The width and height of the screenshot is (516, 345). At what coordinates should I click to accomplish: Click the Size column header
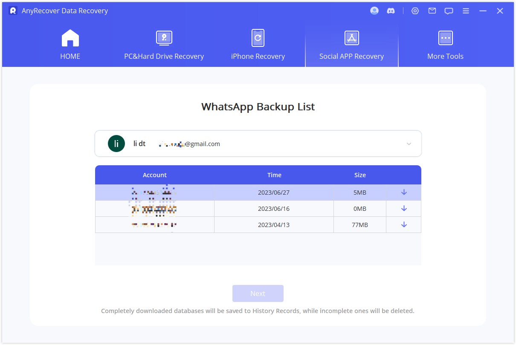point(360,175)
